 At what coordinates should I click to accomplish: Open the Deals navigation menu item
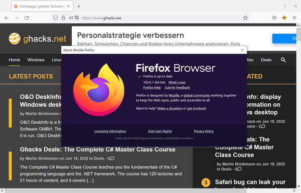266,60
